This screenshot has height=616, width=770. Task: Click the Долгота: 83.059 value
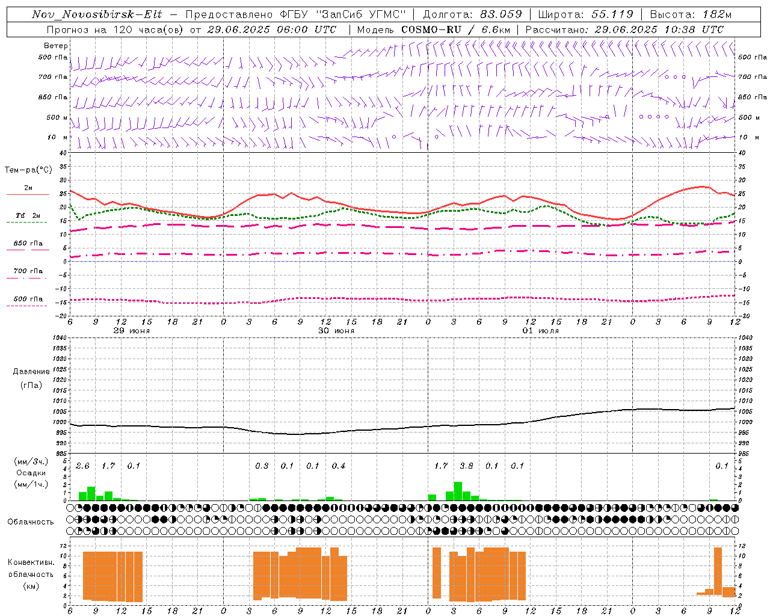click(x=472, y=14)
